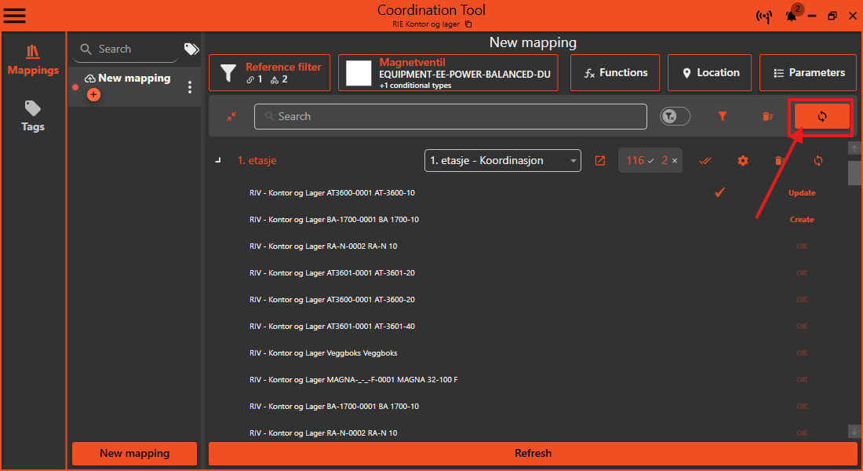This screenshot has height=471, width=863.
Task: Open the hamburger menu
Action: coord(14,15)
